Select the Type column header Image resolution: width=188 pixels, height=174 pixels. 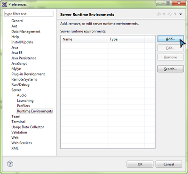pyautogui.click(x=126, y=39)
